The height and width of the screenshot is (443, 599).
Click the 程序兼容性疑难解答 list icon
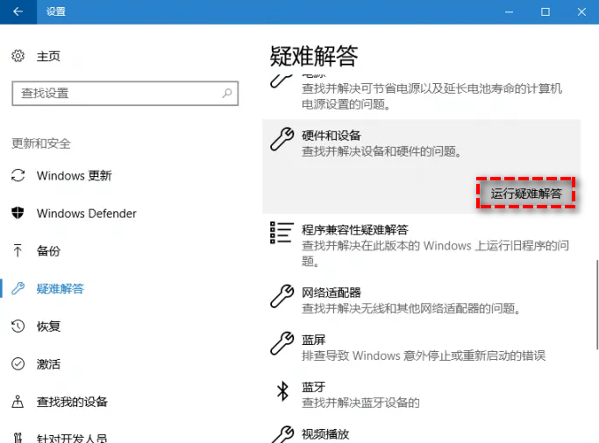pos(282,232)
